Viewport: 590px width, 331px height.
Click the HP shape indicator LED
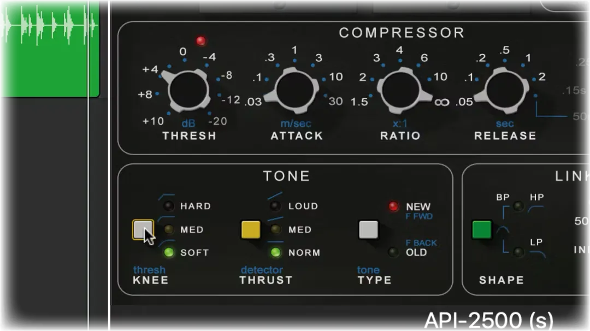(x=518, y=206)
